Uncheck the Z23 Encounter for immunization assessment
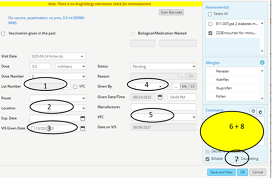Screen dimensions: 272x178 pos(210,33)
